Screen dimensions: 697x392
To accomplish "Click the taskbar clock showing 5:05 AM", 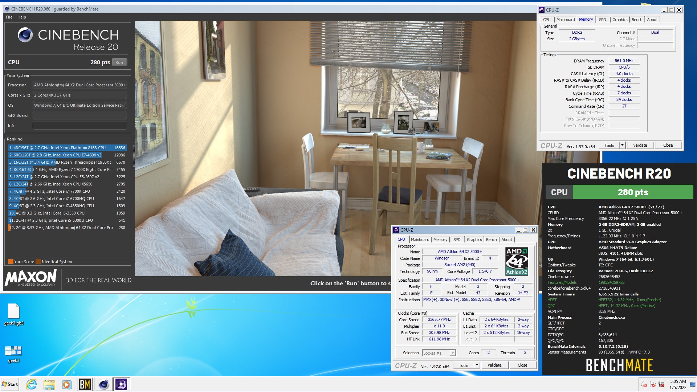I will click(x=678, y=384).
